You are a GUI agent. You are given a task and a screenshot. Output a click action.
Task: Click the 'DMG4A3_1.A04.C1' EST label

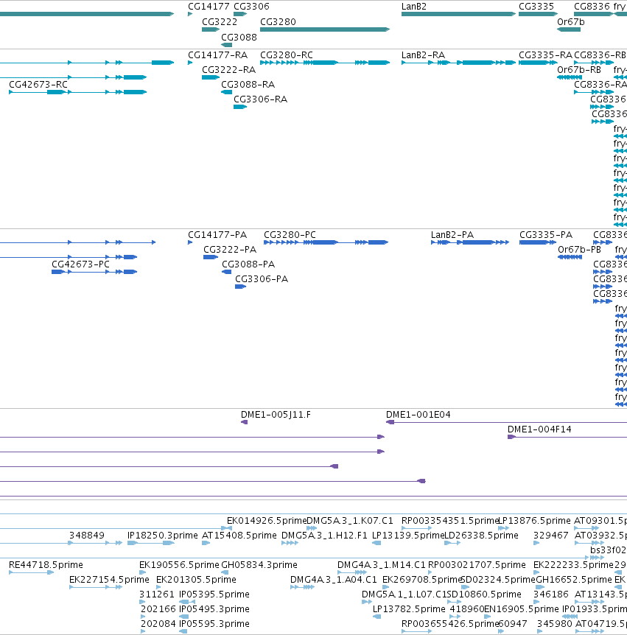pos(333,579)
